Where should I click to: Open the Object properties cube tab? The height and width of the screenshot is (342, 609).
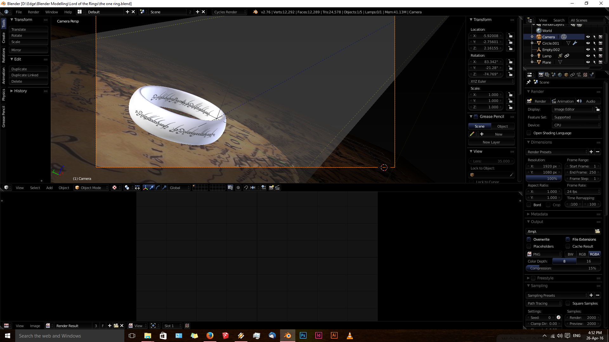pos(566,75)
